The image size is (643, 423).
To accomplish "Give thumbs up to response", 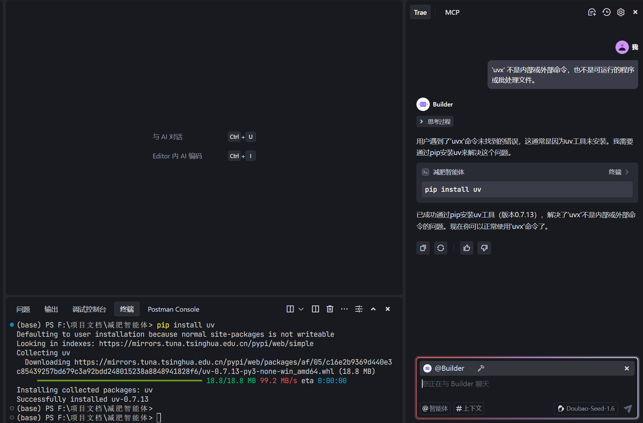I will [467, 248].
